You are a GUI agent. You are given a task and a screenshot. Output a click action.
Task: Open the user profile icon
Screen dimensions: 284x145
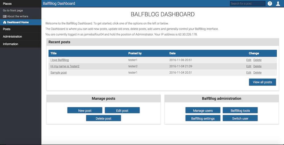278,3
